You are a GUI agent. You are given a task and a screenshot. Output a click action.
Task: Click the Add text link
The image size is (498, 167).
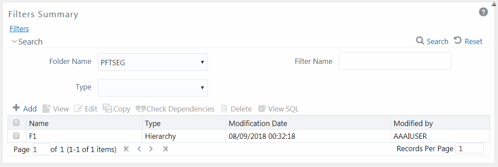tap(30, 109)
